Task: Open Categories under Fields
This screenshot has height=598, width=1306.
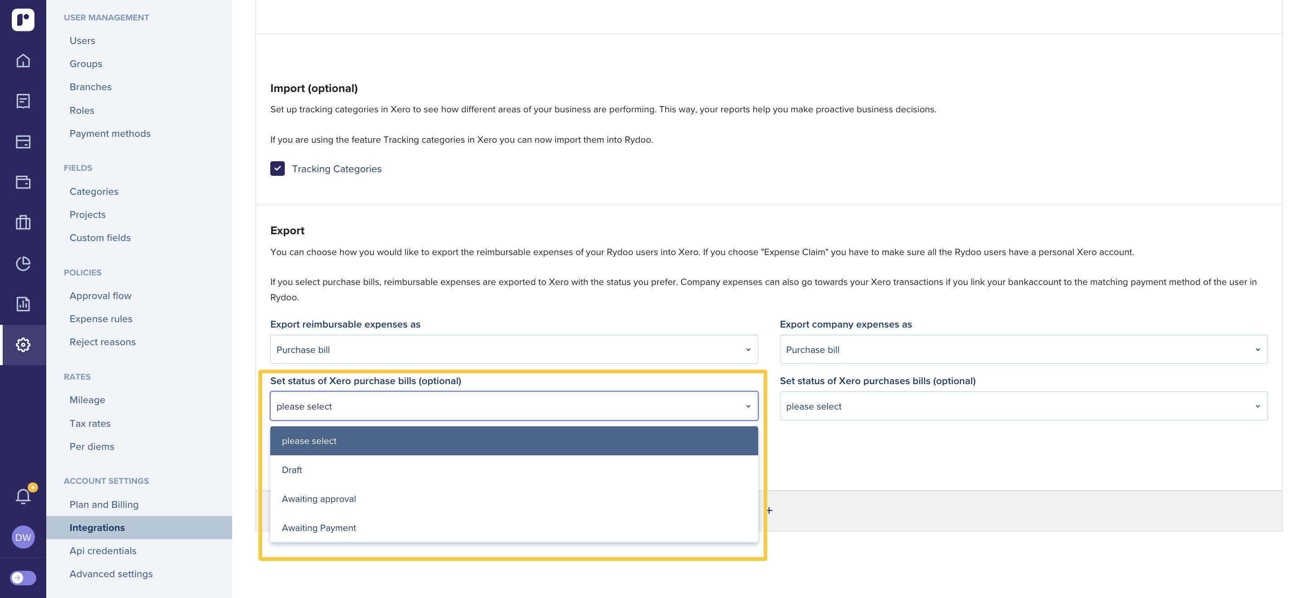Action: pos(94,191)
